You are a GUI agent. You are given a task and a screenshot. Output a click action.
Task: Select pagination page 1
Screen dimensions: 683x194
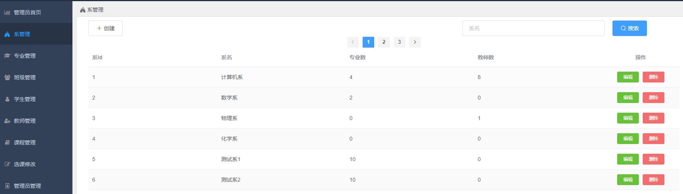tap(368, 42)
